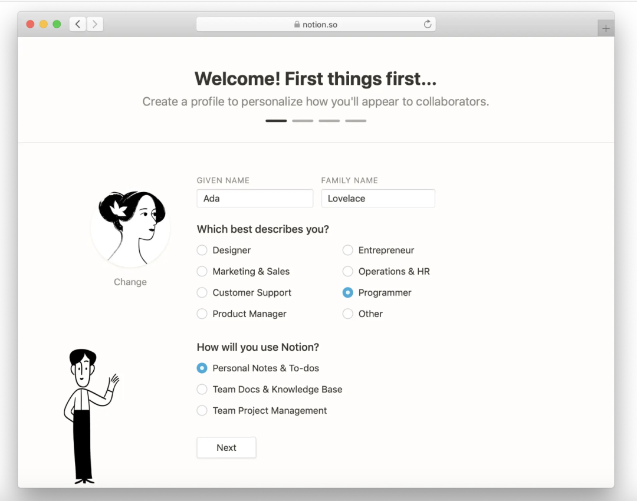Viewport: 637px width, 501px height.
Task: Go forward with the browser forward arrow
Action: coord(94,24)
